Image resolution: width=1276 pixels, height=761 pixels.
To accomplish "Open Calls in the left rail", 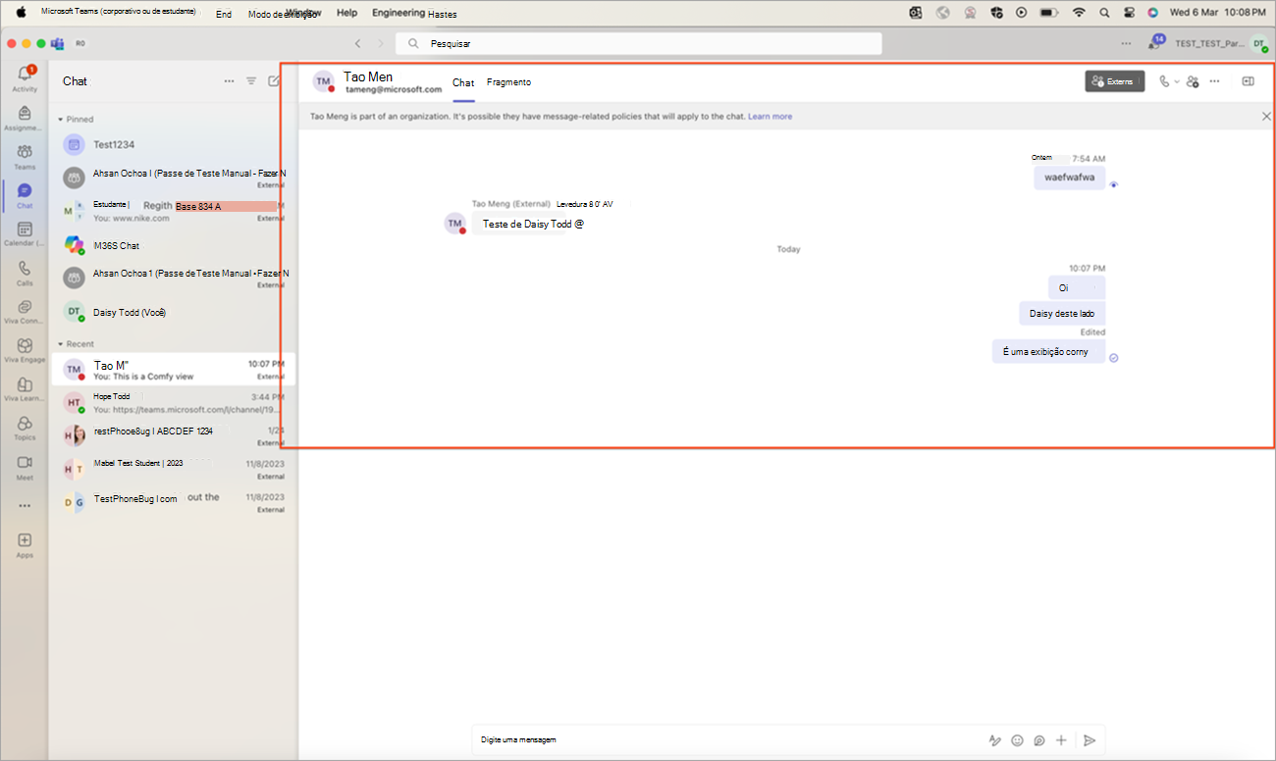I will (x=25, y=273).
